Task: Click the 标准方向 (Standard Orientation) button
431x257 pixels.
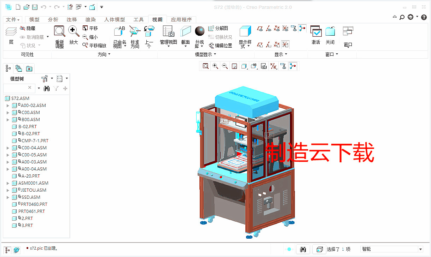Action: pyautogui.click(x=135, y=37)
